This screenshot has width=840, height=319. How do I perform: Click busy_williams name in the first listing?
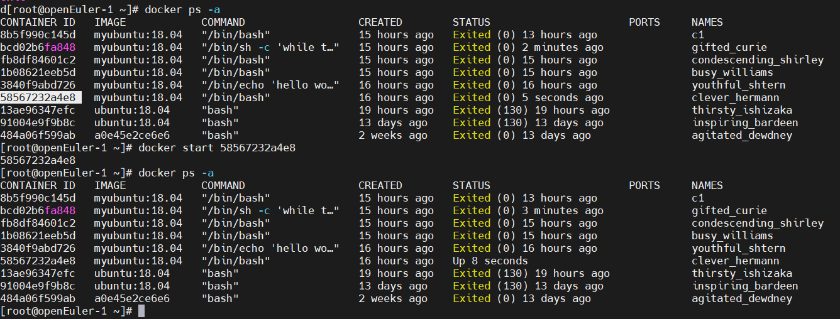coord(732,72)
